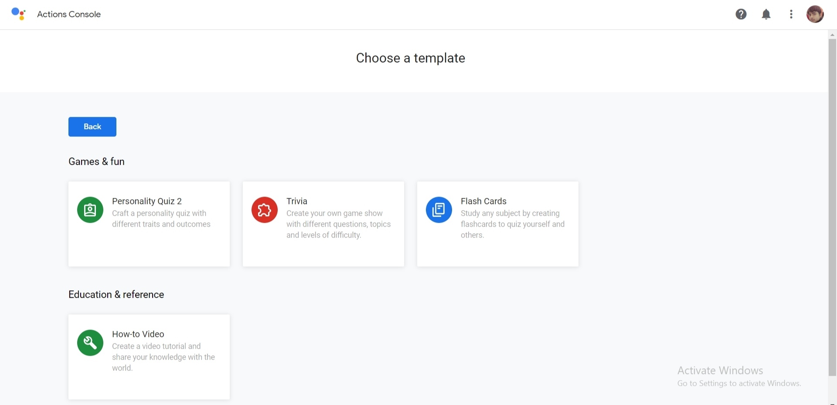
Task: Click the Actions Console title text
Action: 69,14
